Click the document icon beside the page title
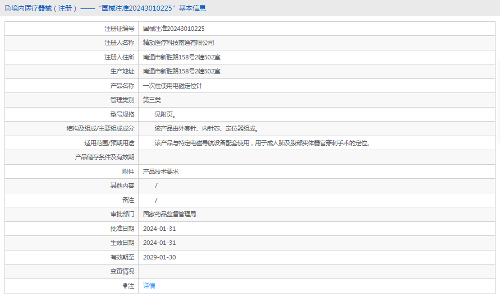The width and height of the screenshot is (500, 297). coord(8,8)
